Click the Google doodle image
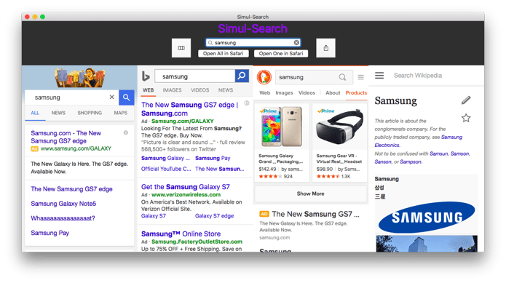The height and width of the screenshot is (283, 506). [79, 78]
